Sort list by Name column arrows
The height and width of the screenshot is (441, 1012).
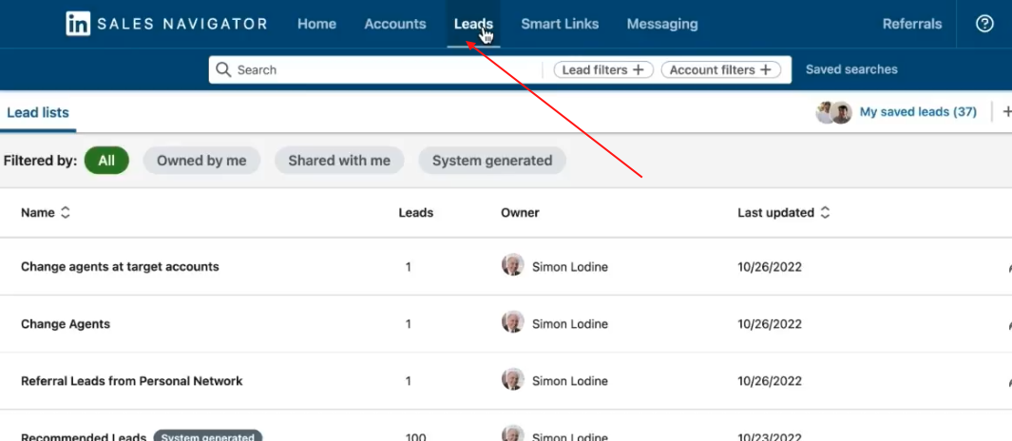coord(66,213)
